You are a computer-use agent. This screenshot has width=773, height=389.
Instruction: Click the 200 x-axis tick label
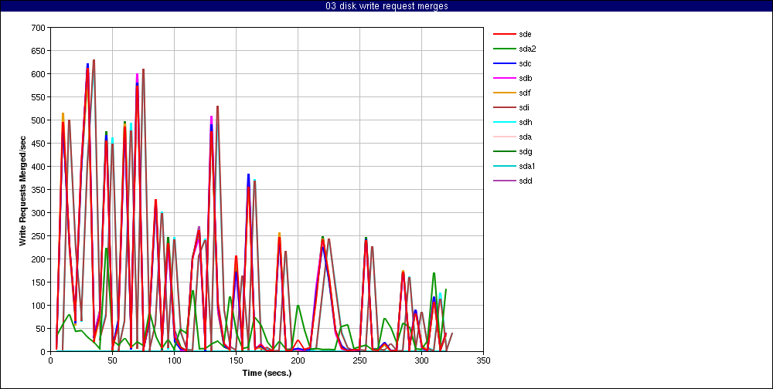click(298, 360)
